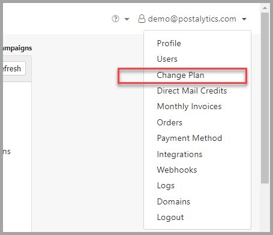Click the user account person icon

[142, 19]
